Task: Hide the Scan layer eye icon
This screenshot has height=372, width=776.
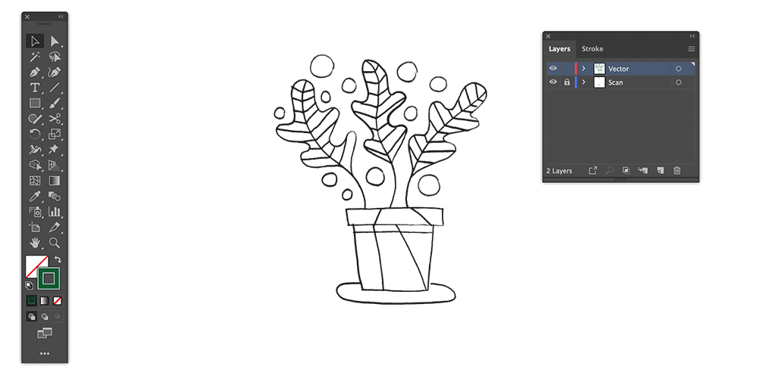Action: (553, 82)
